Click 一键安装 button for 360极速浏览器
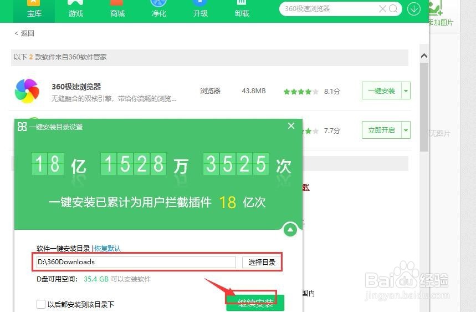Viewport: 476px width, 312px height. (382, 90)
